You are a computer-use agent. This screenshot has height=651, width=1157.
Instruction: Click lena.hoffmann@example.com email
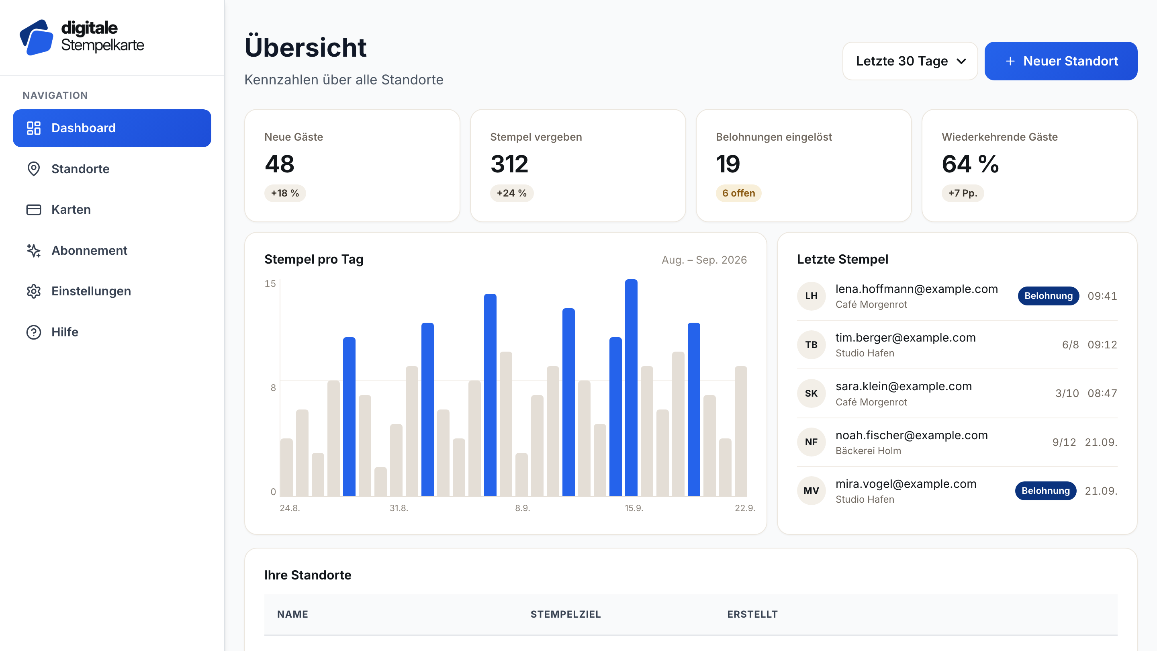[x=917, y=289]
